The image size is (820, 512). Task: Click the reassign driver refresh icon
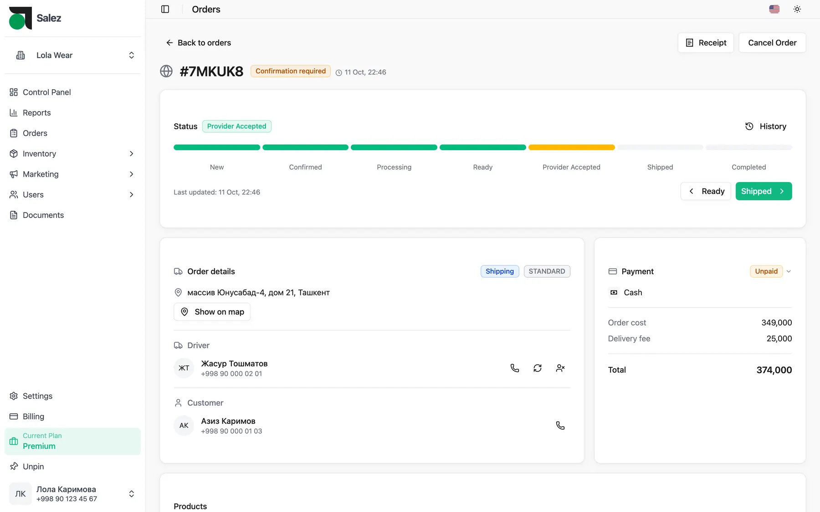(538, 368)
